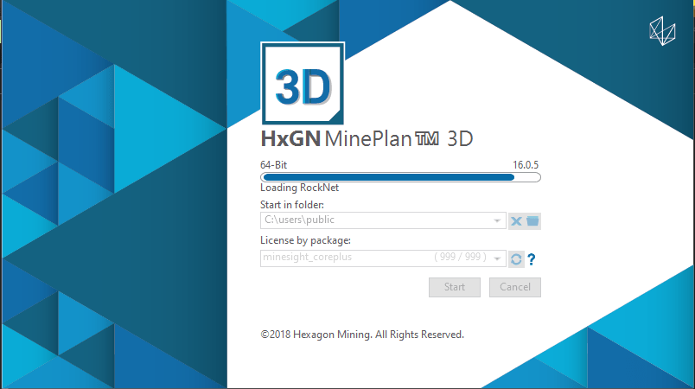The image size is (695, 389).
Task: Click the 16.0.5 version number
Action: click(526, 165)
